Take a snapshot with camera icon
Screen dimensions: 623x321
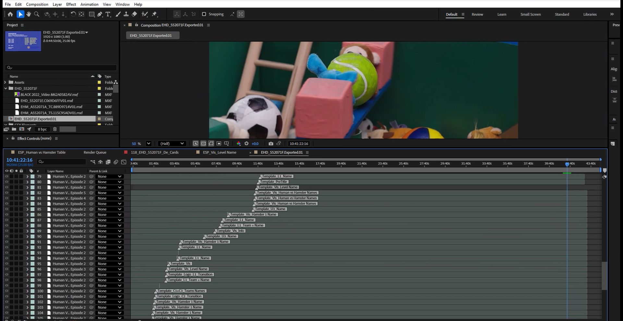pos(271,144)
